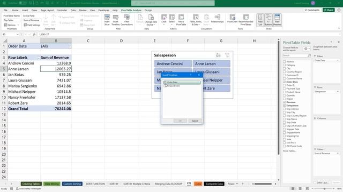Enable multi-select on the Salesperson slicer

click(x=218, y=55)
